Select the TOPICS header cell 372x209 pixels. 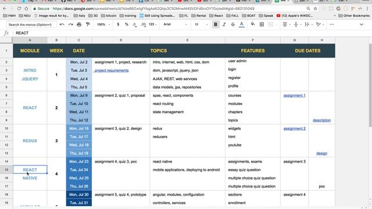[159, 51]
